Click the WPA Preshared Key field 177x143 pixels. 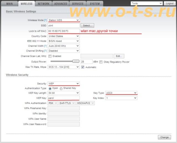tap(64, 108)
